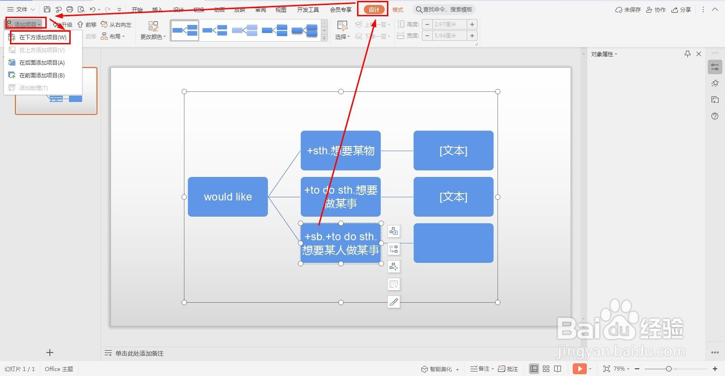
Task: Choose 在后面添加项目(A)
Action: (42, 62)
